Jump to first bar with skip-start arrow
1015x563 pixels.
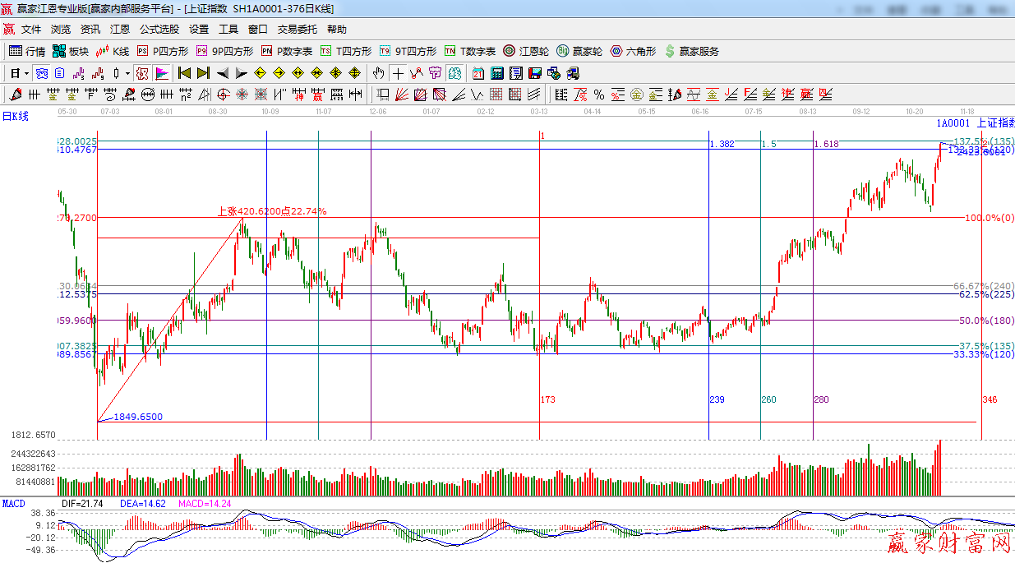point(184,73)
